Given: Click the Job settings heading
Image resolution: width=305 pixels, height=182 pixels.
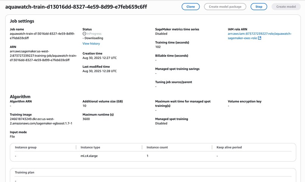Looking at the screenshot, I should click(22, 21).
